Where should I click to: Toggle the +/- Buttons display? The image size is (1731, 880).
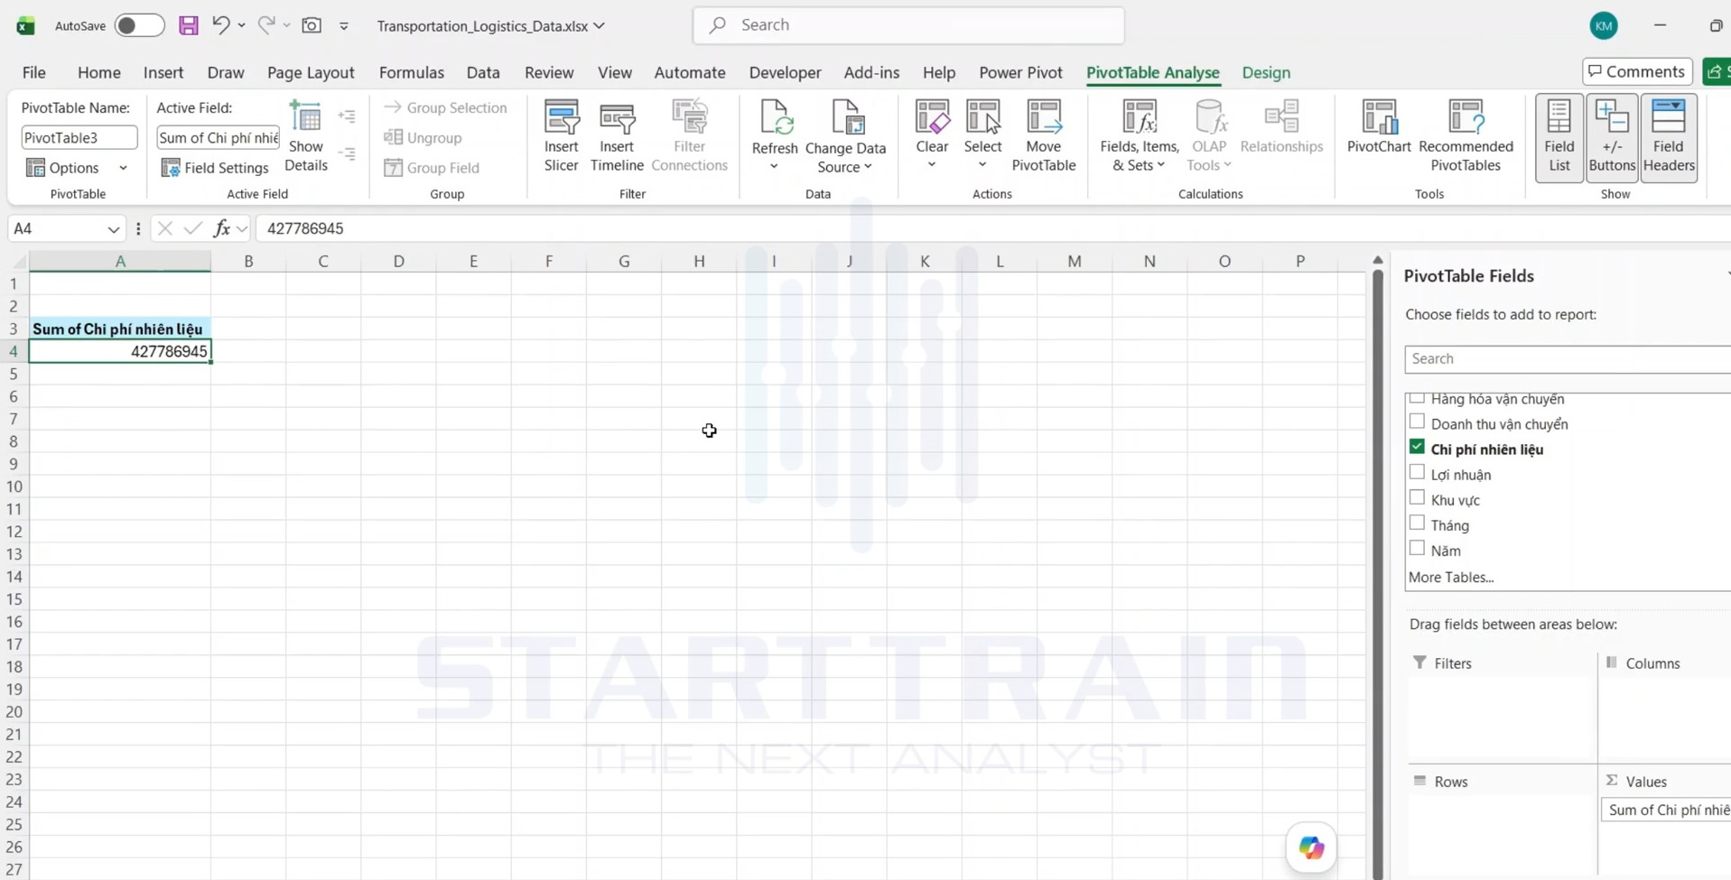(x=1612, y=137)
